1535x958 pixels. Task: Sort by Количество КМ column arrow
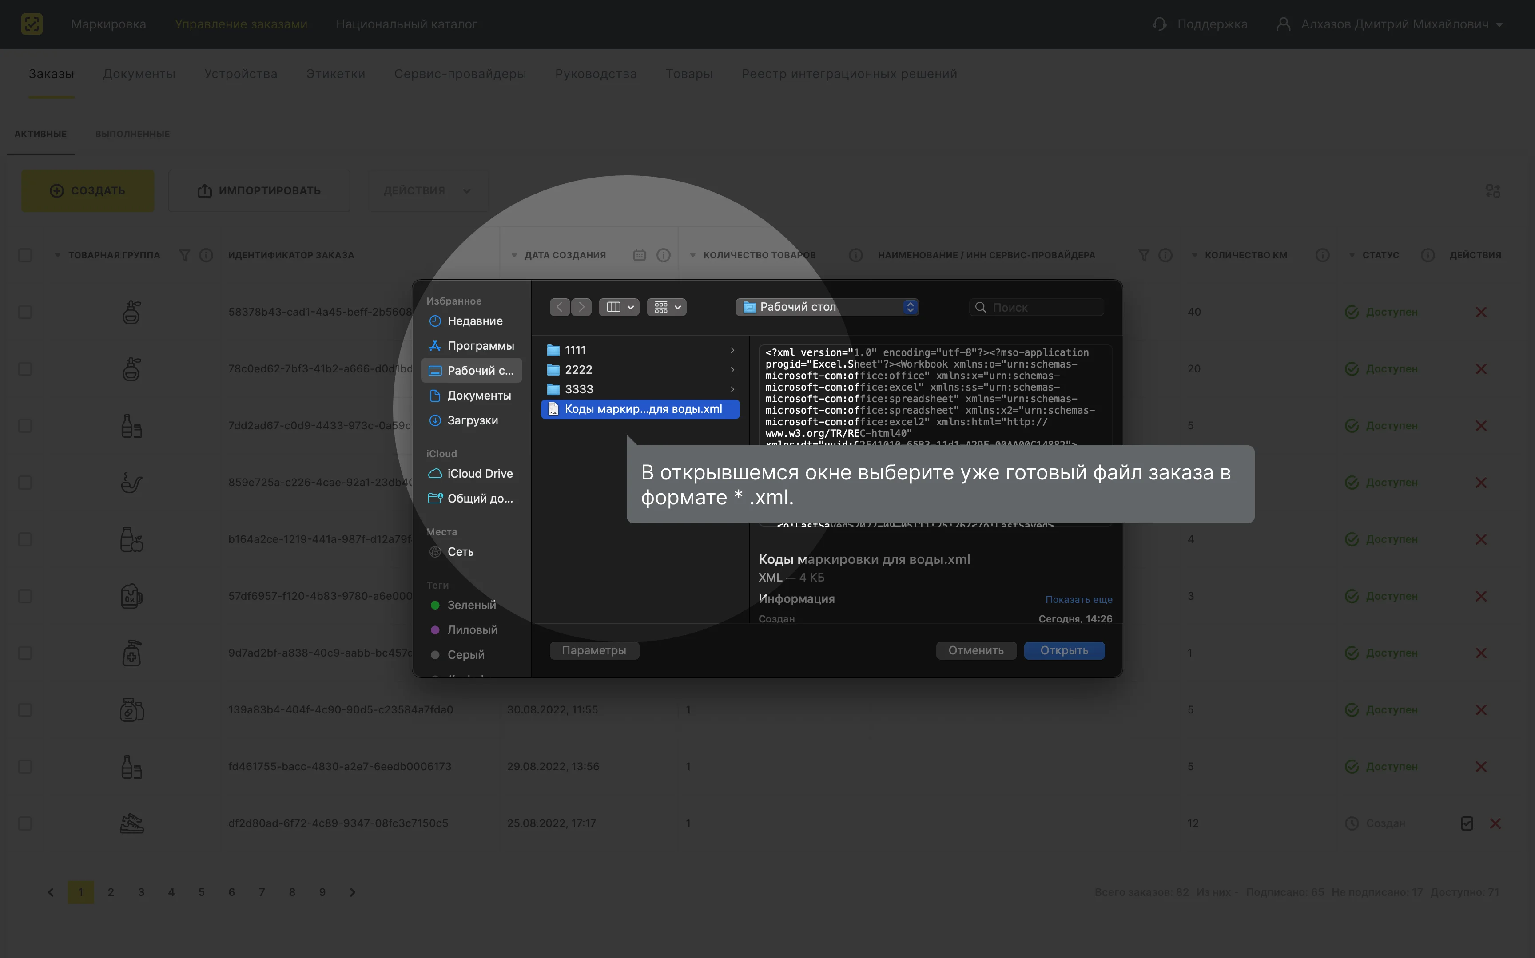pyautogui.click(x=1194, y=255)
